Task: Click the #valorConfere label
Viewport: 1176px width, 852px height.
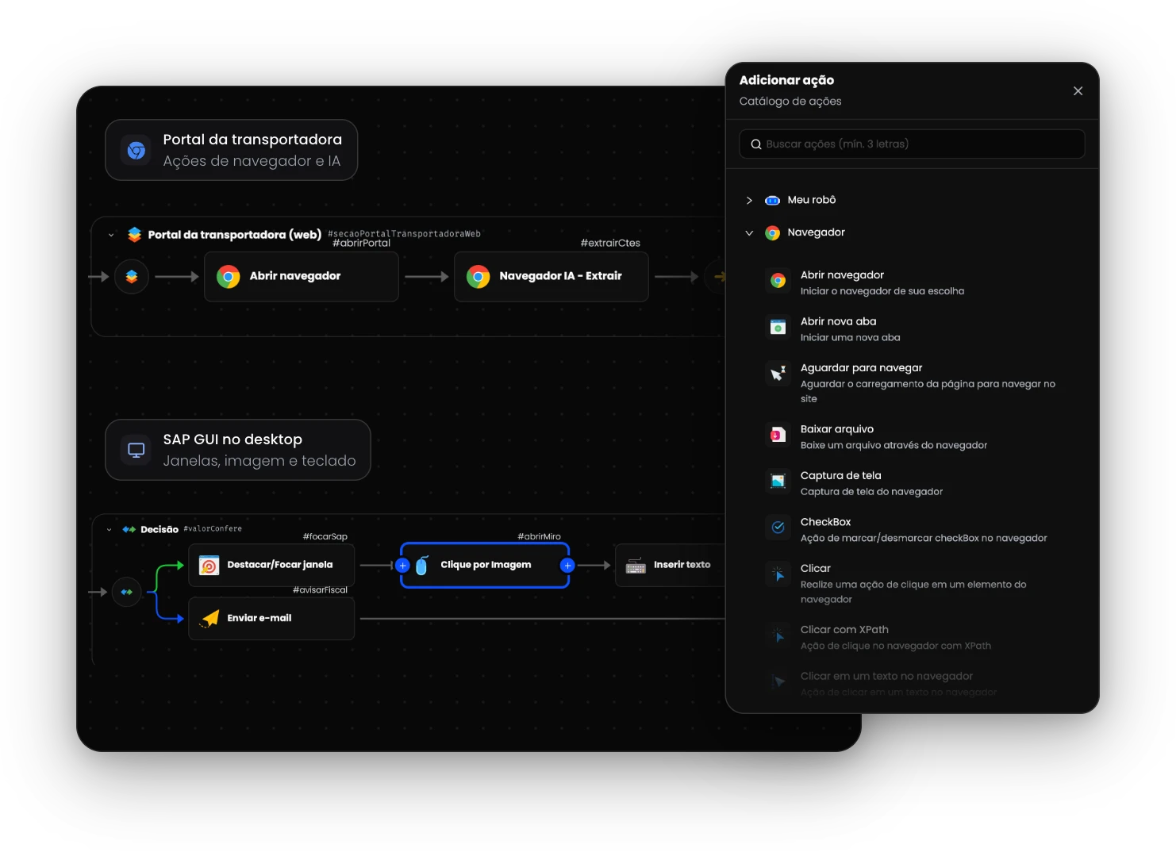Action: (x=213, y=528)
